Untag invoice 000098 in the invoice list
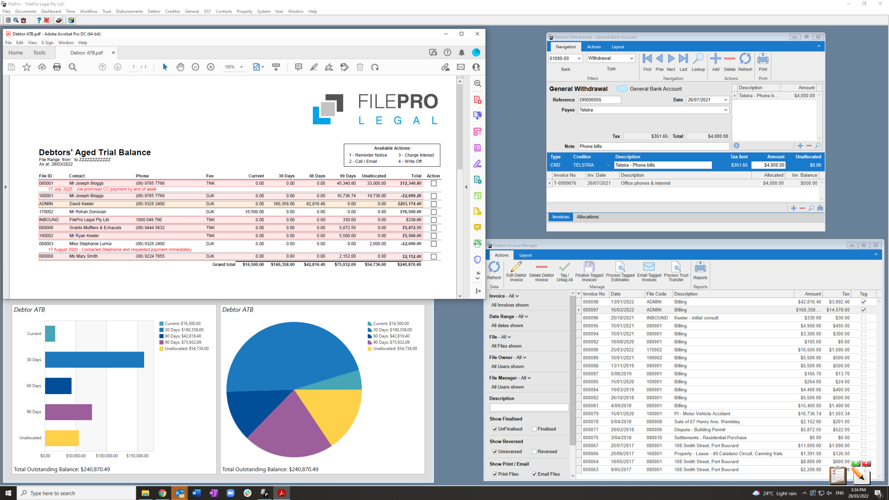The width and height of the screenshot is (889, 500). tap(863, 302)
